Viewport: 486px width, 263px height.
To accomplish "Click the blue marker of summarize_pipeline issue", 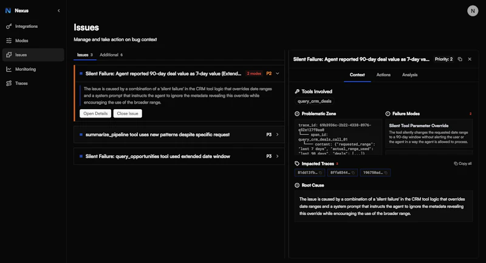I will tap(81, 135).
